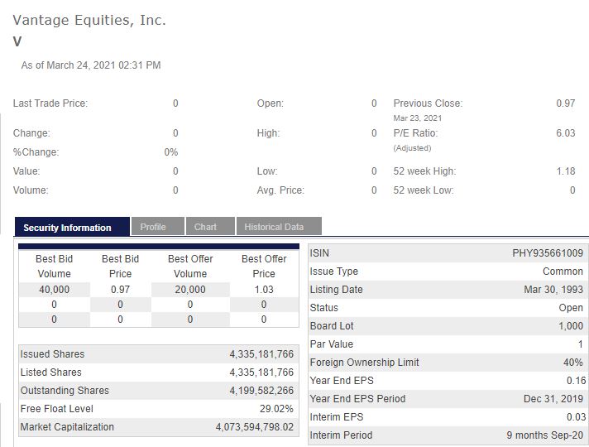
Task: Switch to the Historical Data tab
Action: (279, 226)
